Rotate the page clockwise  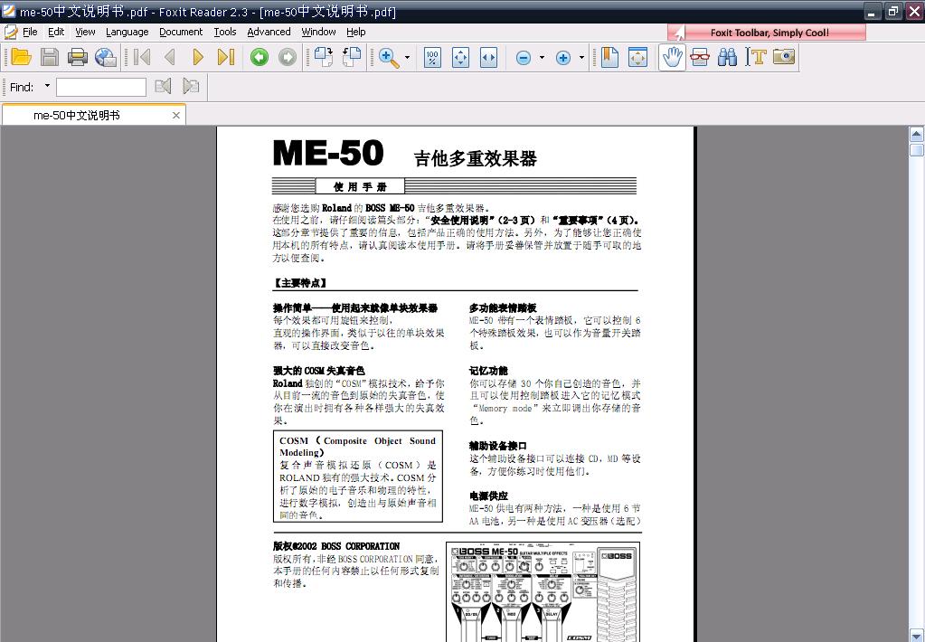click(324, 57)
